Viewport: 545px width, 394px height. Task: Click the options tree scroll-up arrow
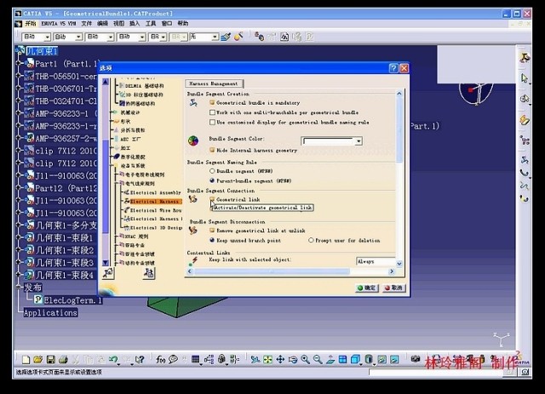click(x=106, y=82)
